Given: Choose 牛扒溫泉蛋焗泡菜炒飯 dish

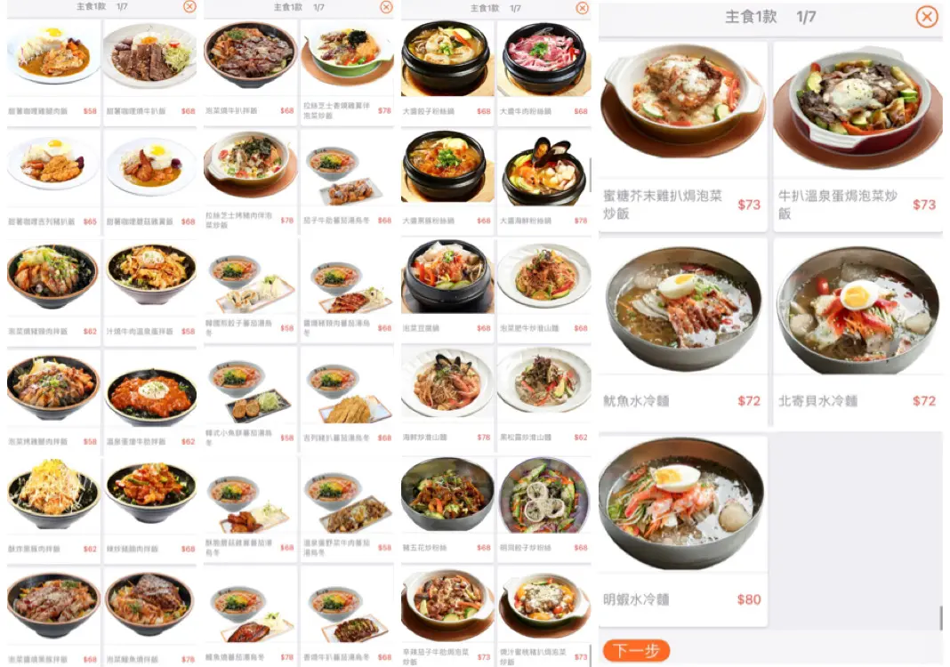Looking at the screenshot, I should [857, 136].
